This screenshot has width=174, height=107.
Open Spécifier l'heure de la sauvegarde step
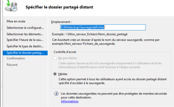click(25, 40)
